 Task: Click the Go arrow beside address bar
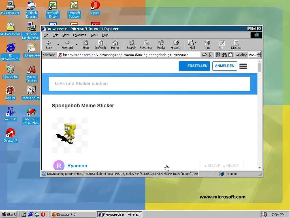pyautogui.click(x=204, y=55)
